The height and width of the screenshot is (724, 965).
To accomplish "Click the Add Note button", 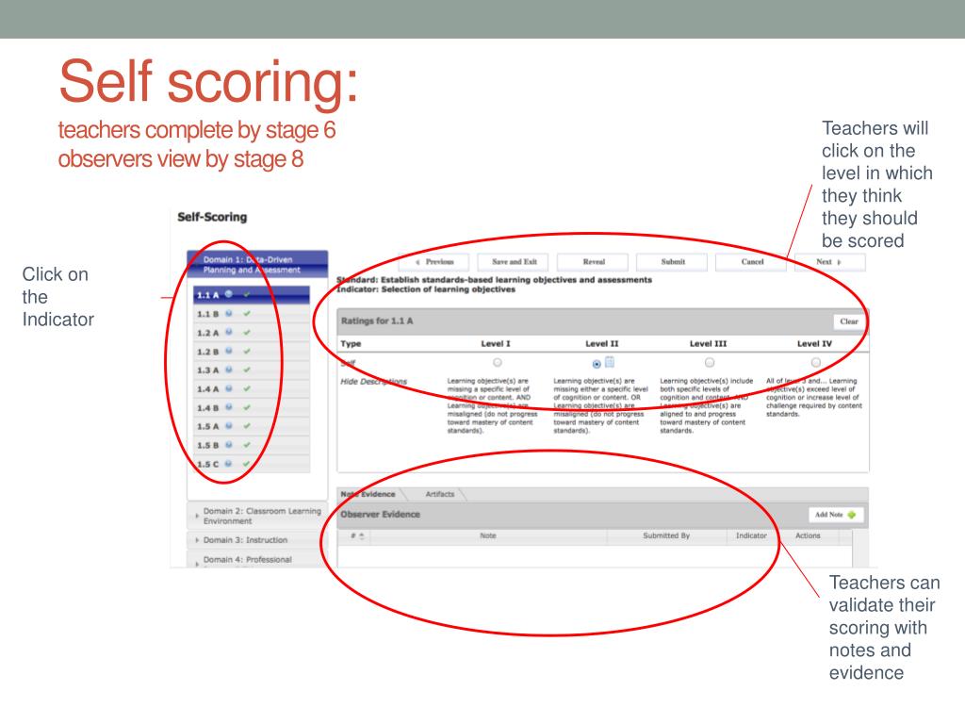I will click(836, 515).
